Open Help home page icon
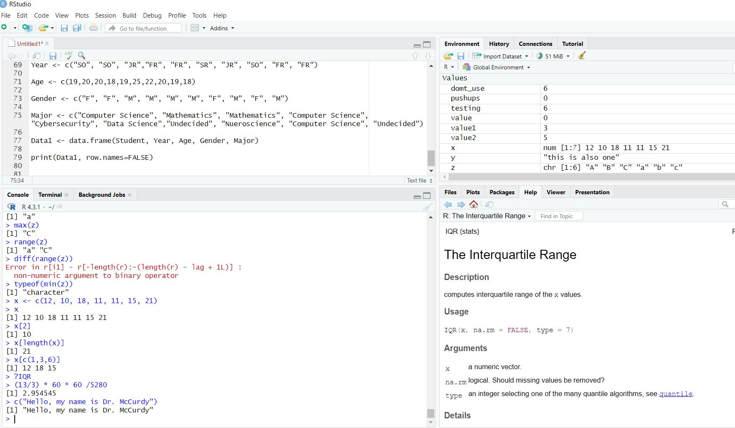The width and height of the screenshot is (735, 428). 473,204
